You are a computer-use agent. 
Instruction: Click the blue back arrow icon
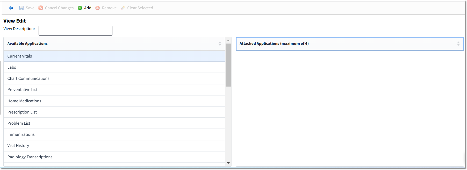(x=11, y=8)
